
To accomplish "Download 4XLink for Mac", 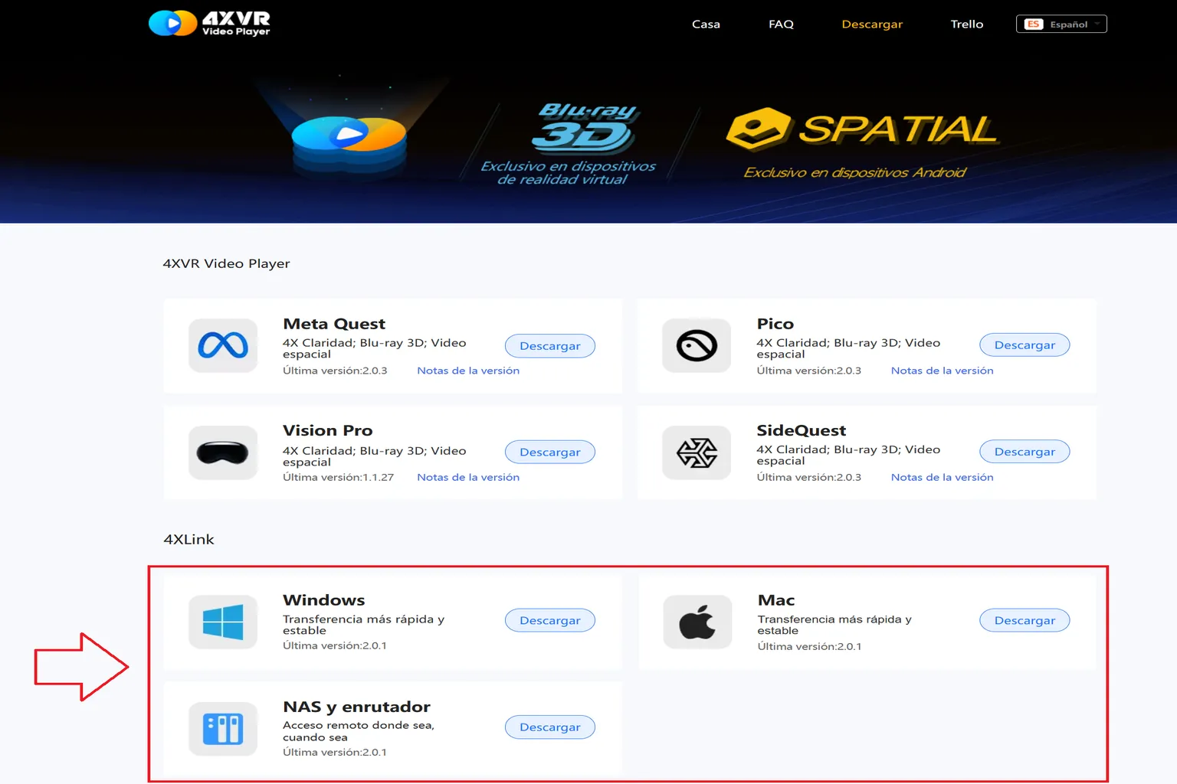I will click(x=1025, y=620).
